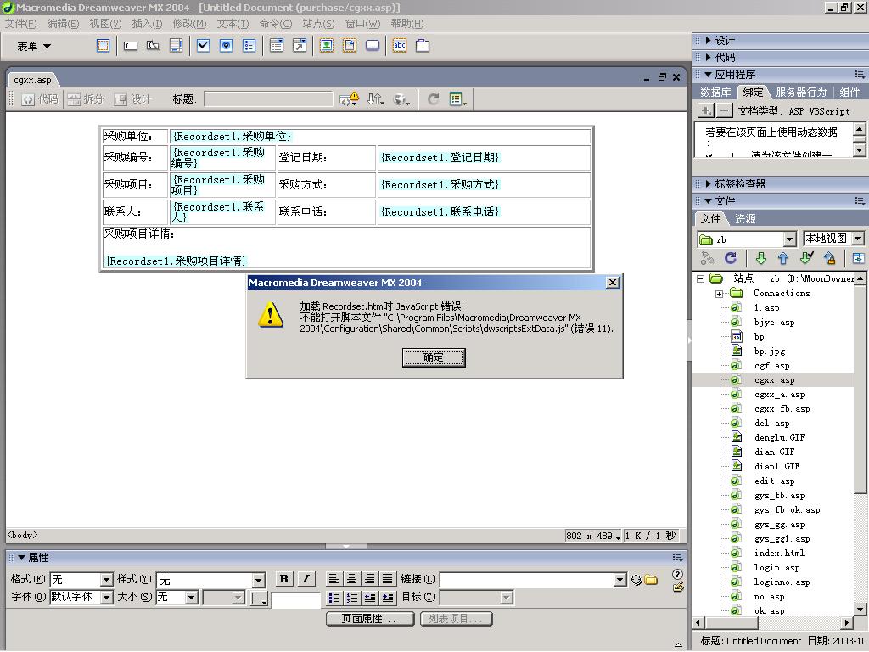Insert a form checkbox element from the toolbar

[x=203, y=46]
